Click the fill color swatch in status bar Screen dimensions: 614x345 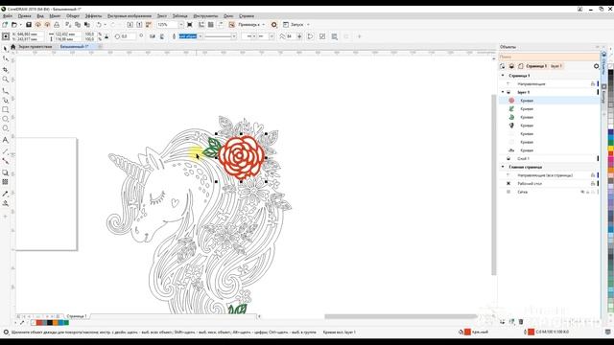tap(467, 332)
